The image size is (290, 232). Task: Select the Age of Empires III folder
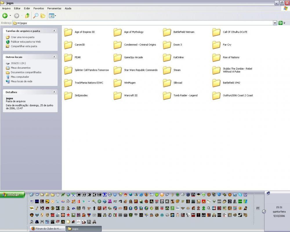[68, 32]
